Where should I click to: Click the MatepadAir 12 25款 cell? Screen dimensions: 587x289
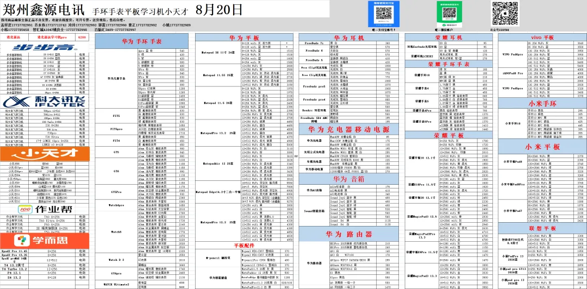[x=218, y=164]
